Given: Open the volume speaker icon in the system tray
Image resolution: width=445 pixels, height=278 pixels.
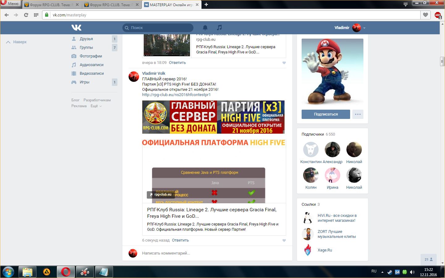Looking at the screenshot, I should click(412, 272).
